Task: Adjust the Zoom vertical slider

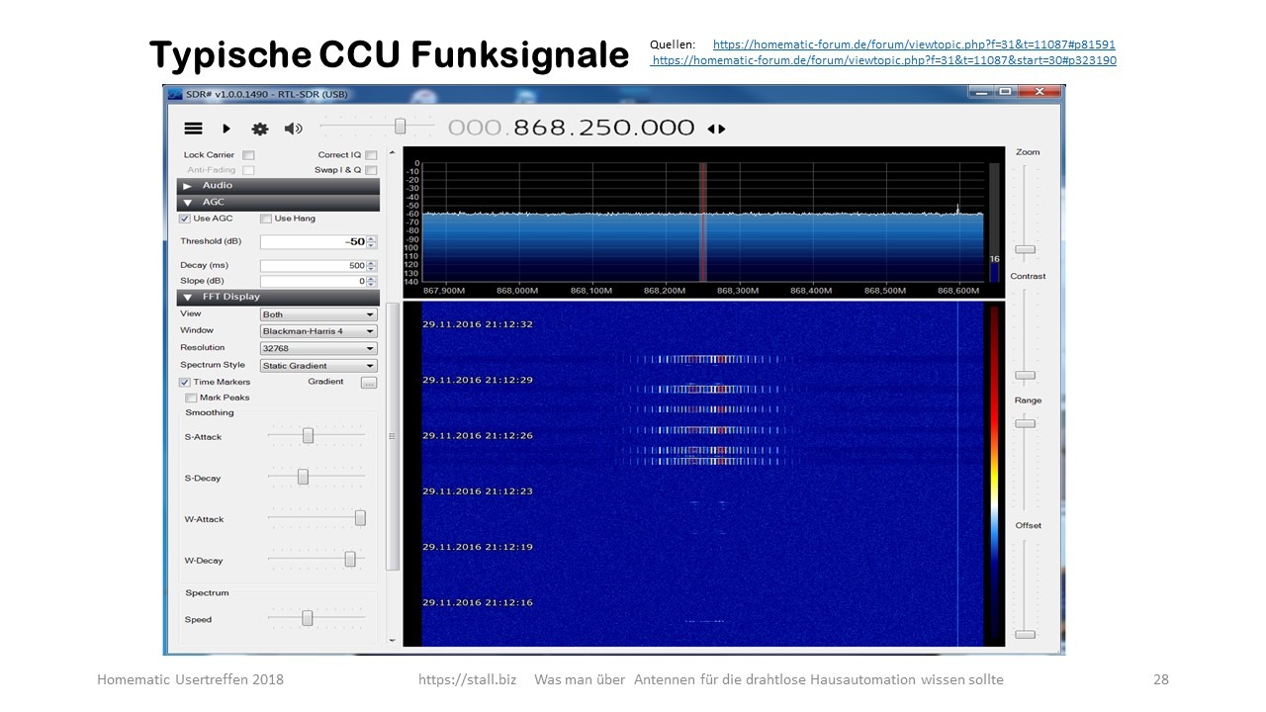Action: click(x=1026, y=249)
